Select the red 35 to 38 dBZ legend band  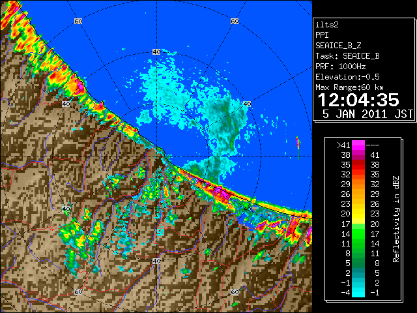(x=358, y=165)
